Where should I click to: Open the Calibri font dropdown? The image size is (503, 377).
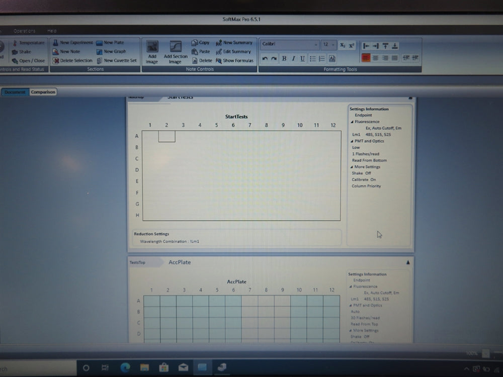point(316,45)
